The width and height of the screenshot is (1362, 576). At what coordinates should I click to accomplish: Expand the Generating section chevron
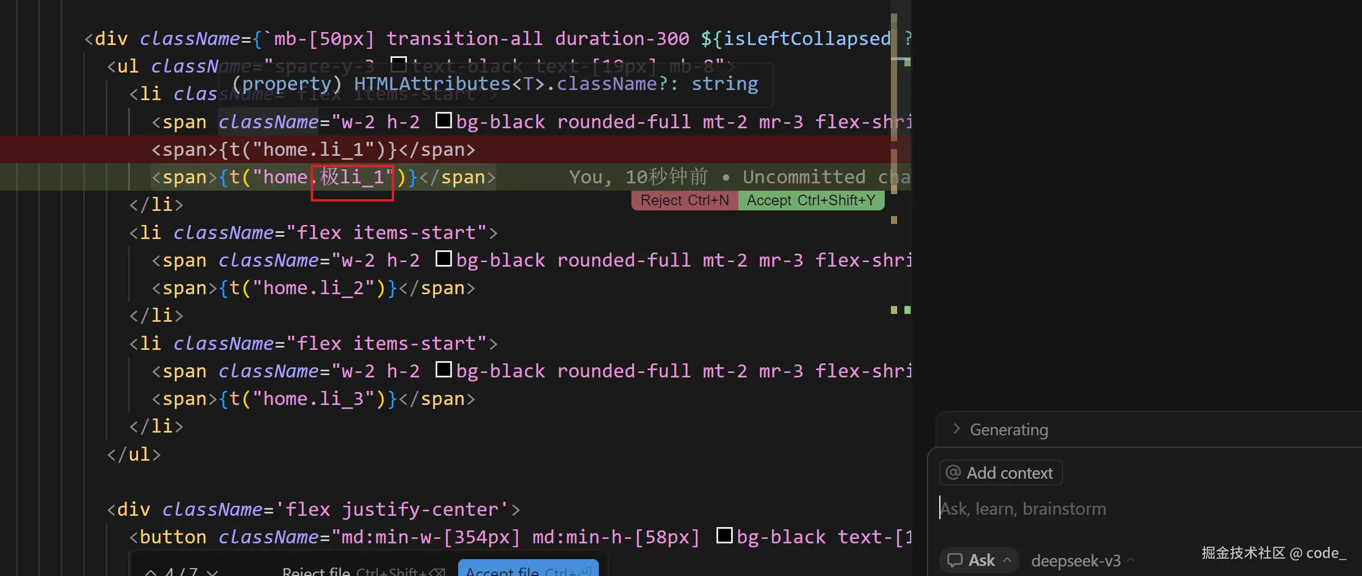pos(956,429)
